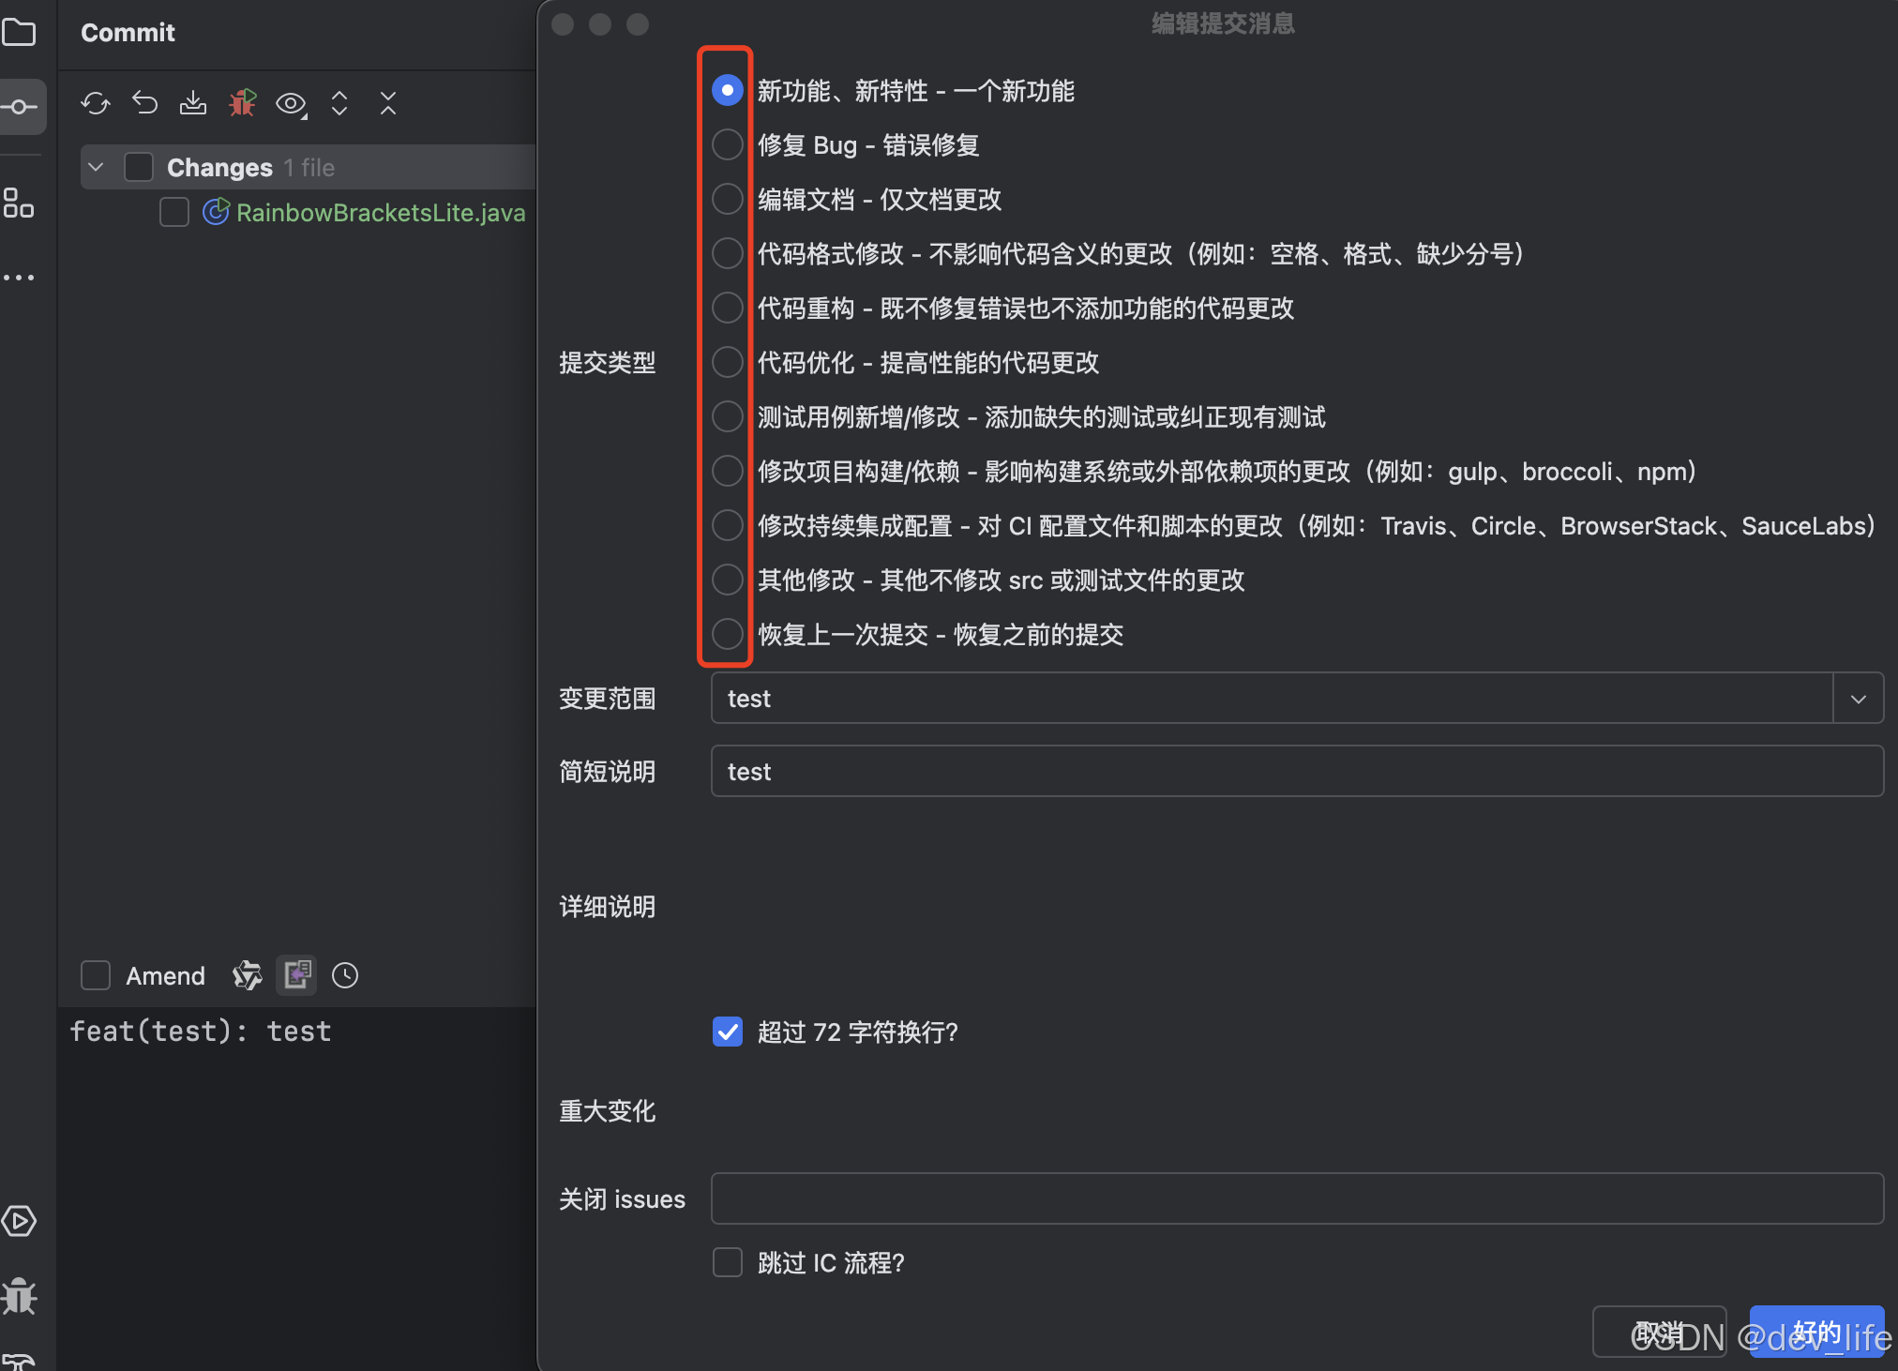Open the view options eye dropdown
Viewport: 1898px width, 1371px height.
tap(291, 103)
